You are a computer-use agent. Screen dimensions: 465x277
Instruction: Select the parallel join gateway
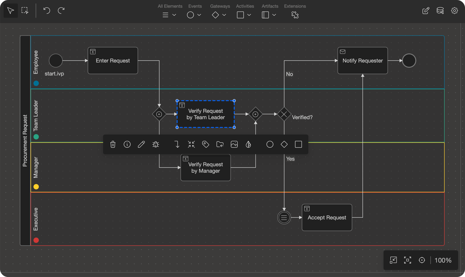click(x=256, y=114)
